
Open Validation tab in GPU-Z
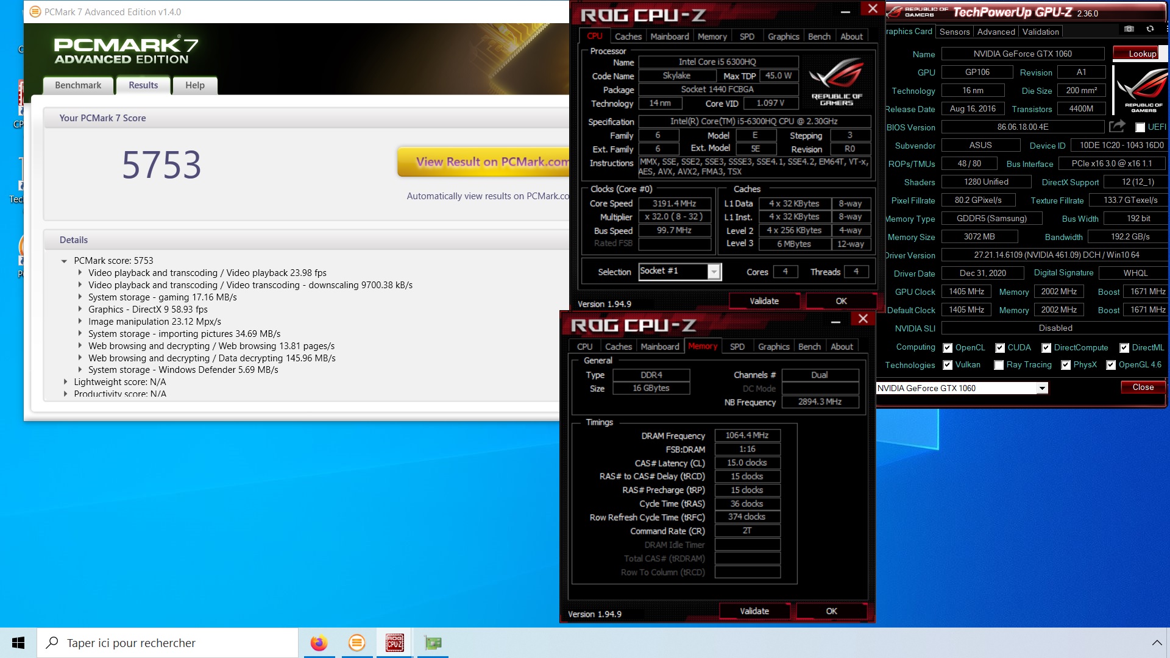[1040, 32]
